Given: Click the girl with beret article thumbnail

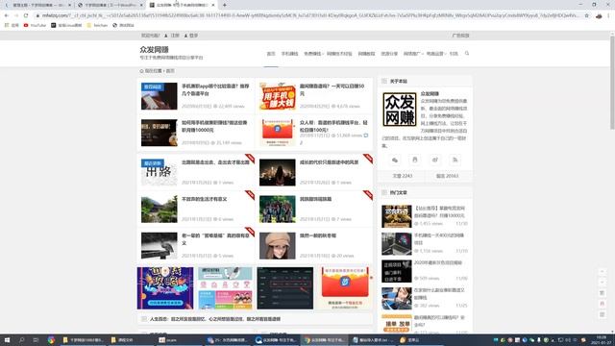Looking at the screenshot, I should 278,246.
